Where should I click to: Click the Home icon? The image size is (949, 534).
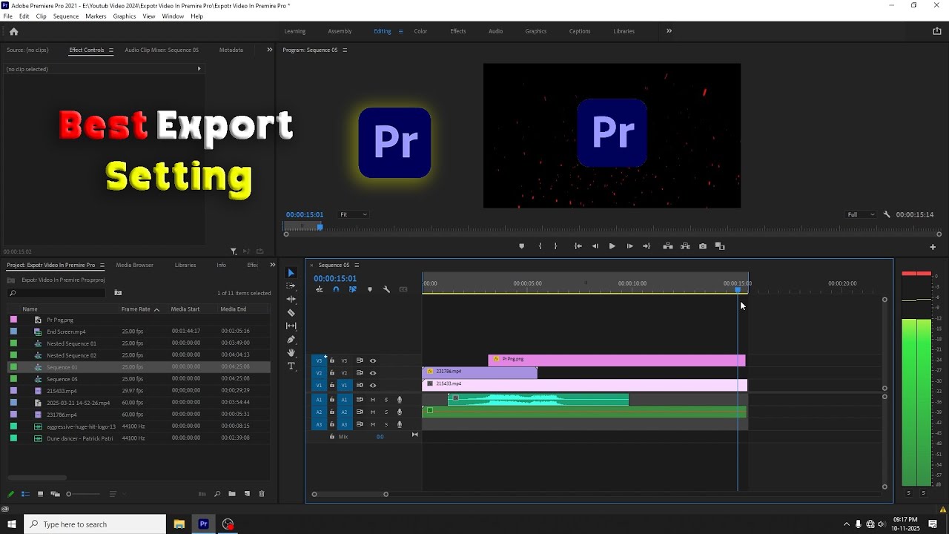tap(13, 31)
